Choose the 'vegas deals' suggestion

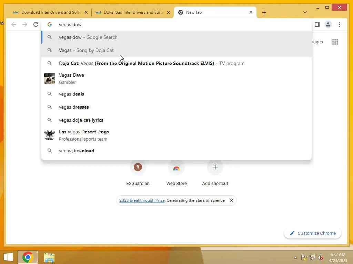coord(177,94)
